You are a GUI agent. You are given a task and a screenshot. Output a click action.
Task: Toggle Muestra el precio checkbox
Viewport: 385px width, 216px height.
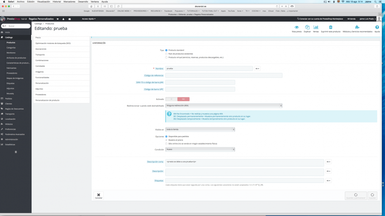166,140
